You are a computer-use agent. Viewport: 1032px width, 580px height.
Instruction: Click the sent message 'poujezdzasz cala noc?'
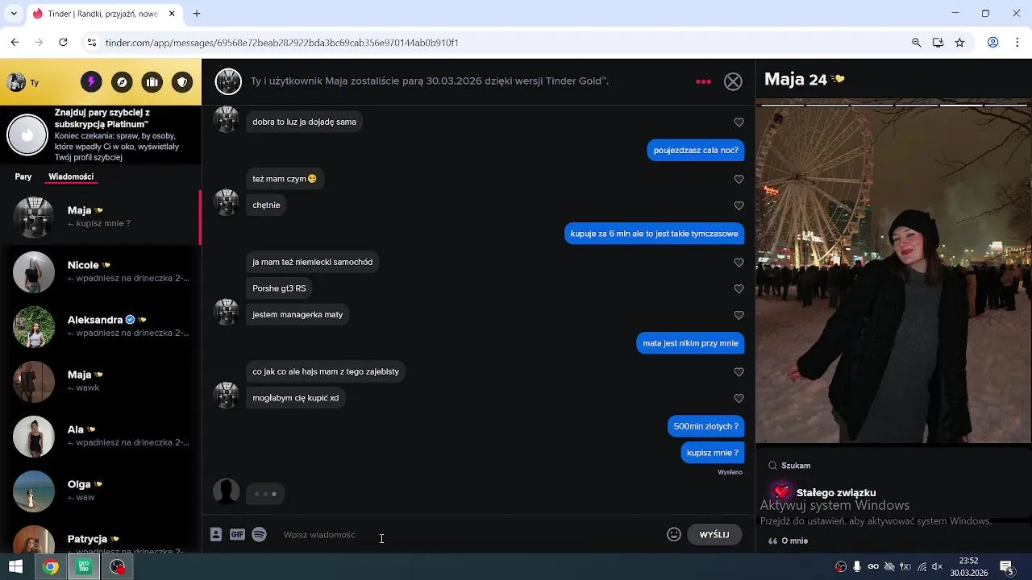point(696,150)
